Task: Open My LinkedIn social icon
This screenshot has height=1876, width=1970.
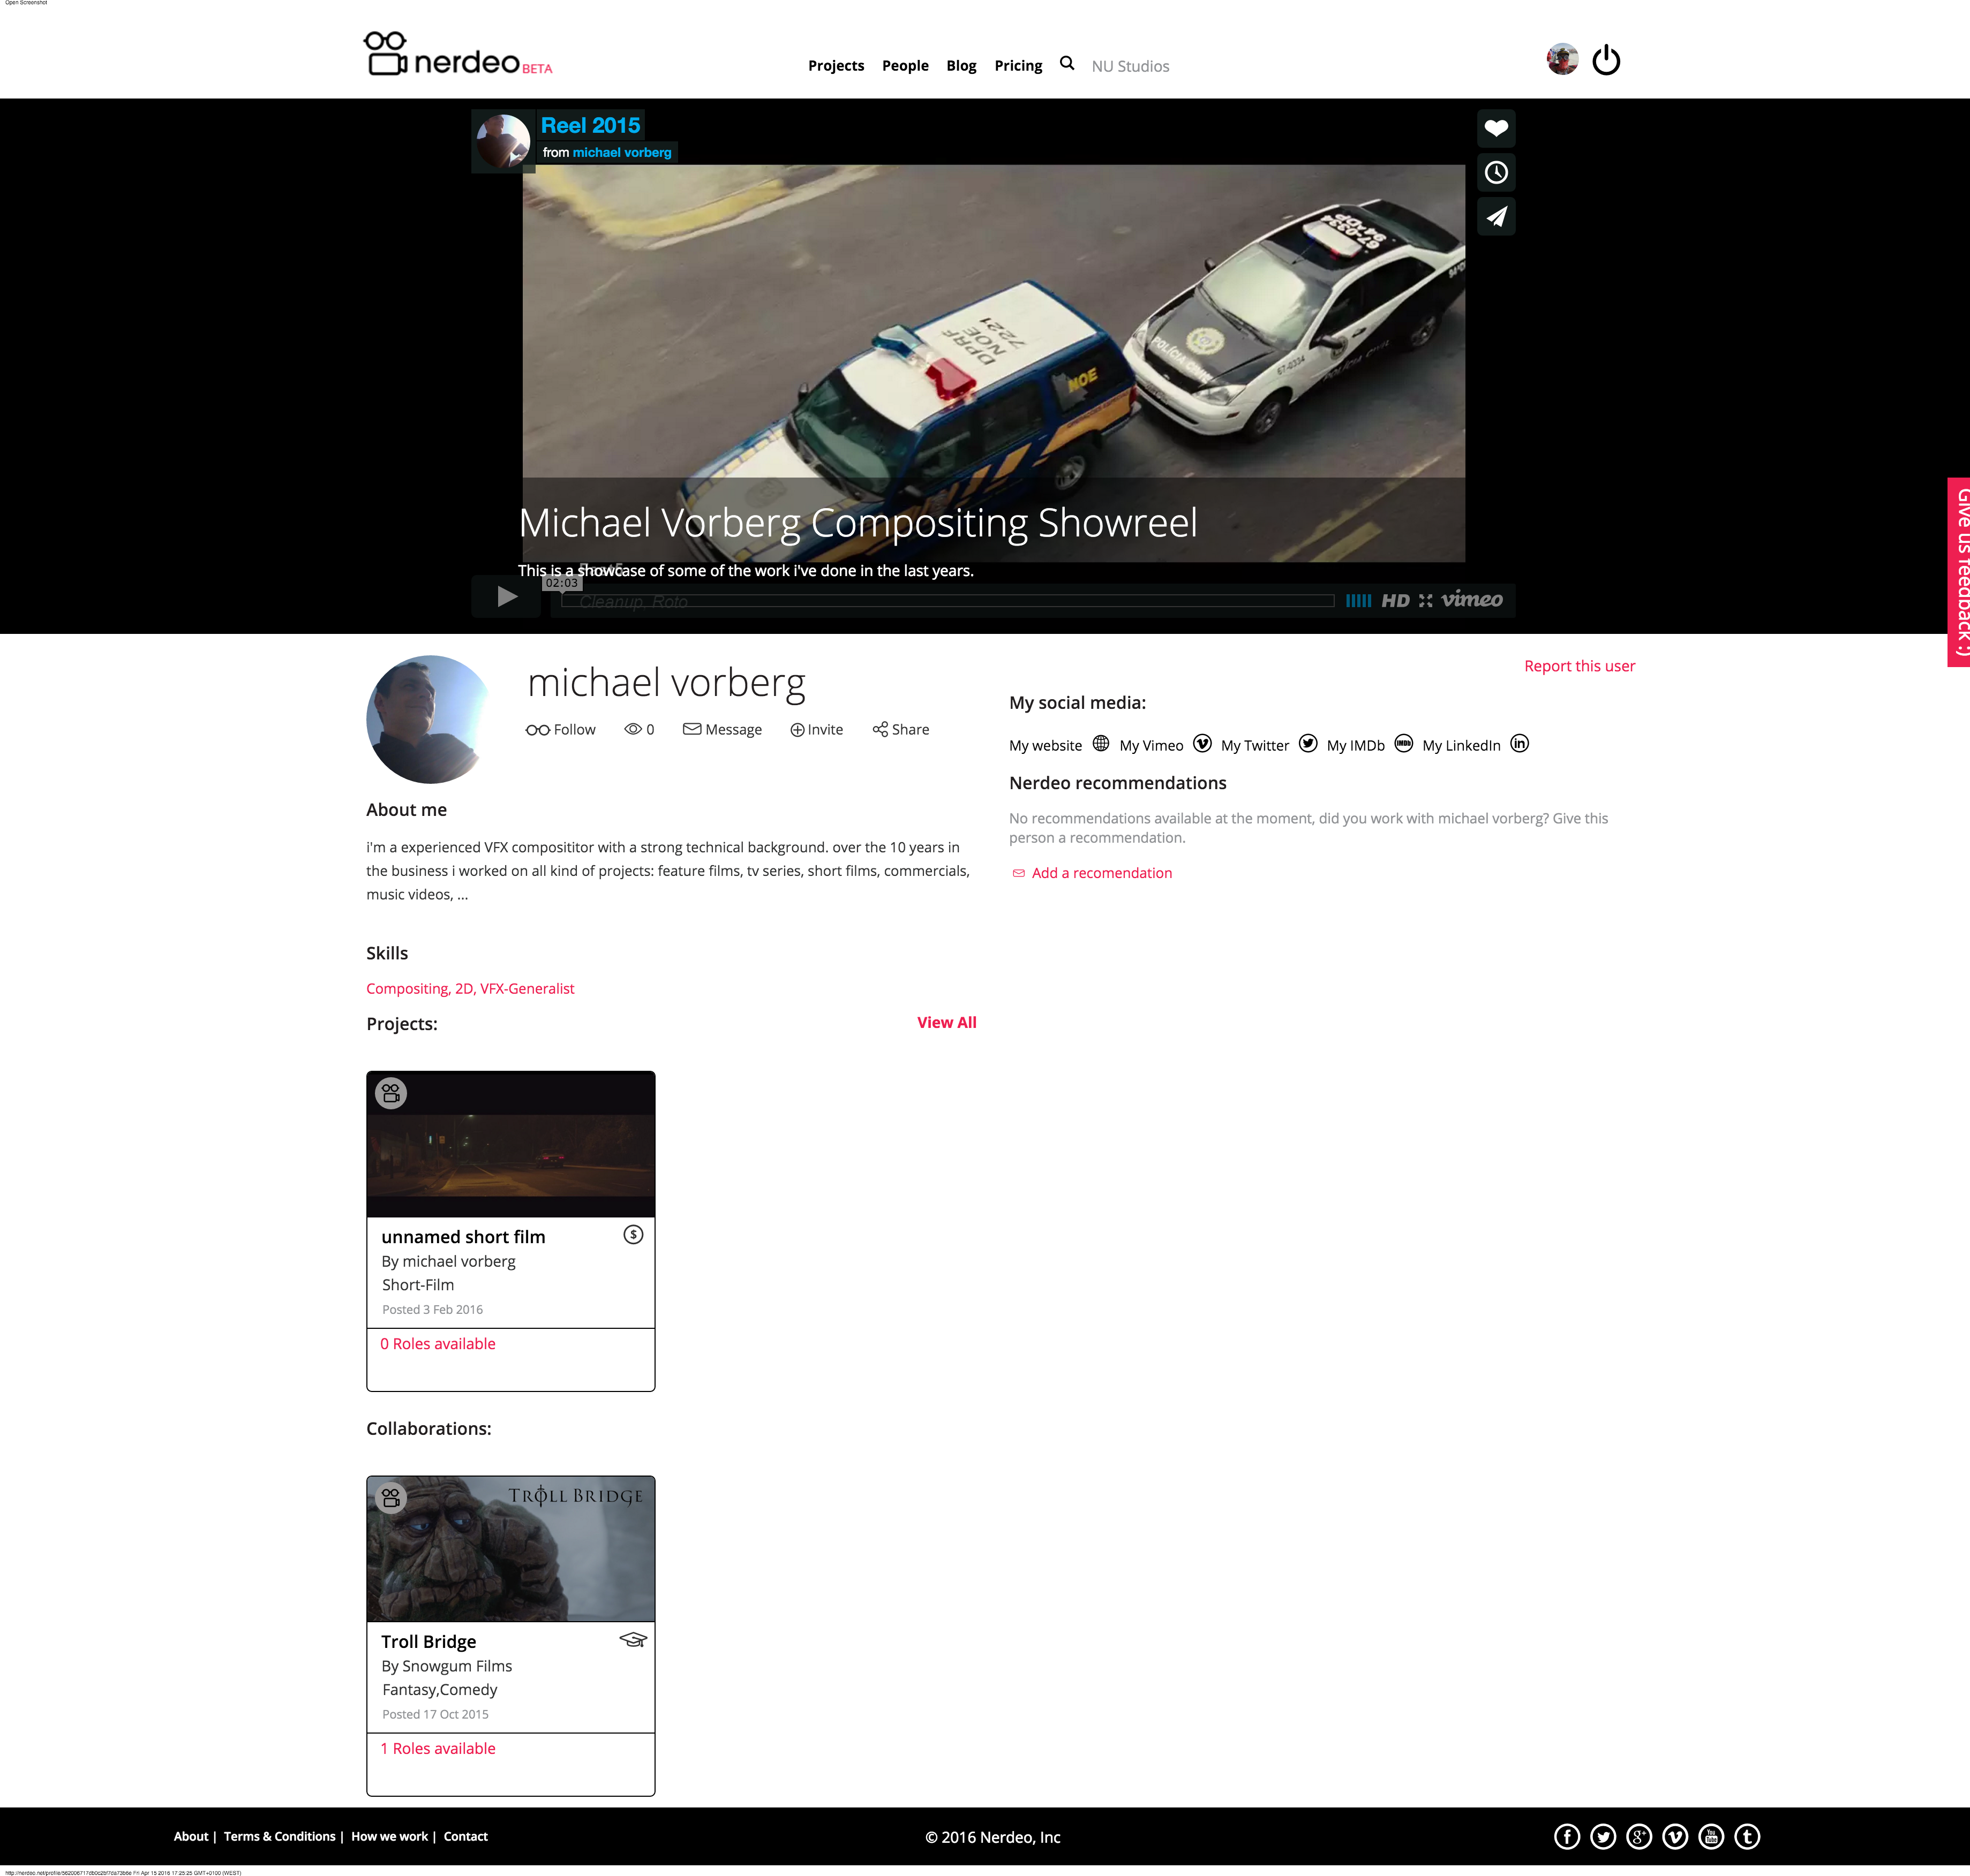Action: click(x=1519, y=744)
